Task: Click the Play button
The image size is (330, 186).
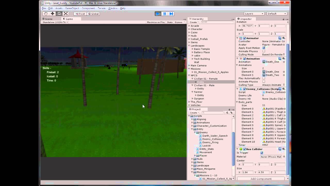Action: (158, 14)
